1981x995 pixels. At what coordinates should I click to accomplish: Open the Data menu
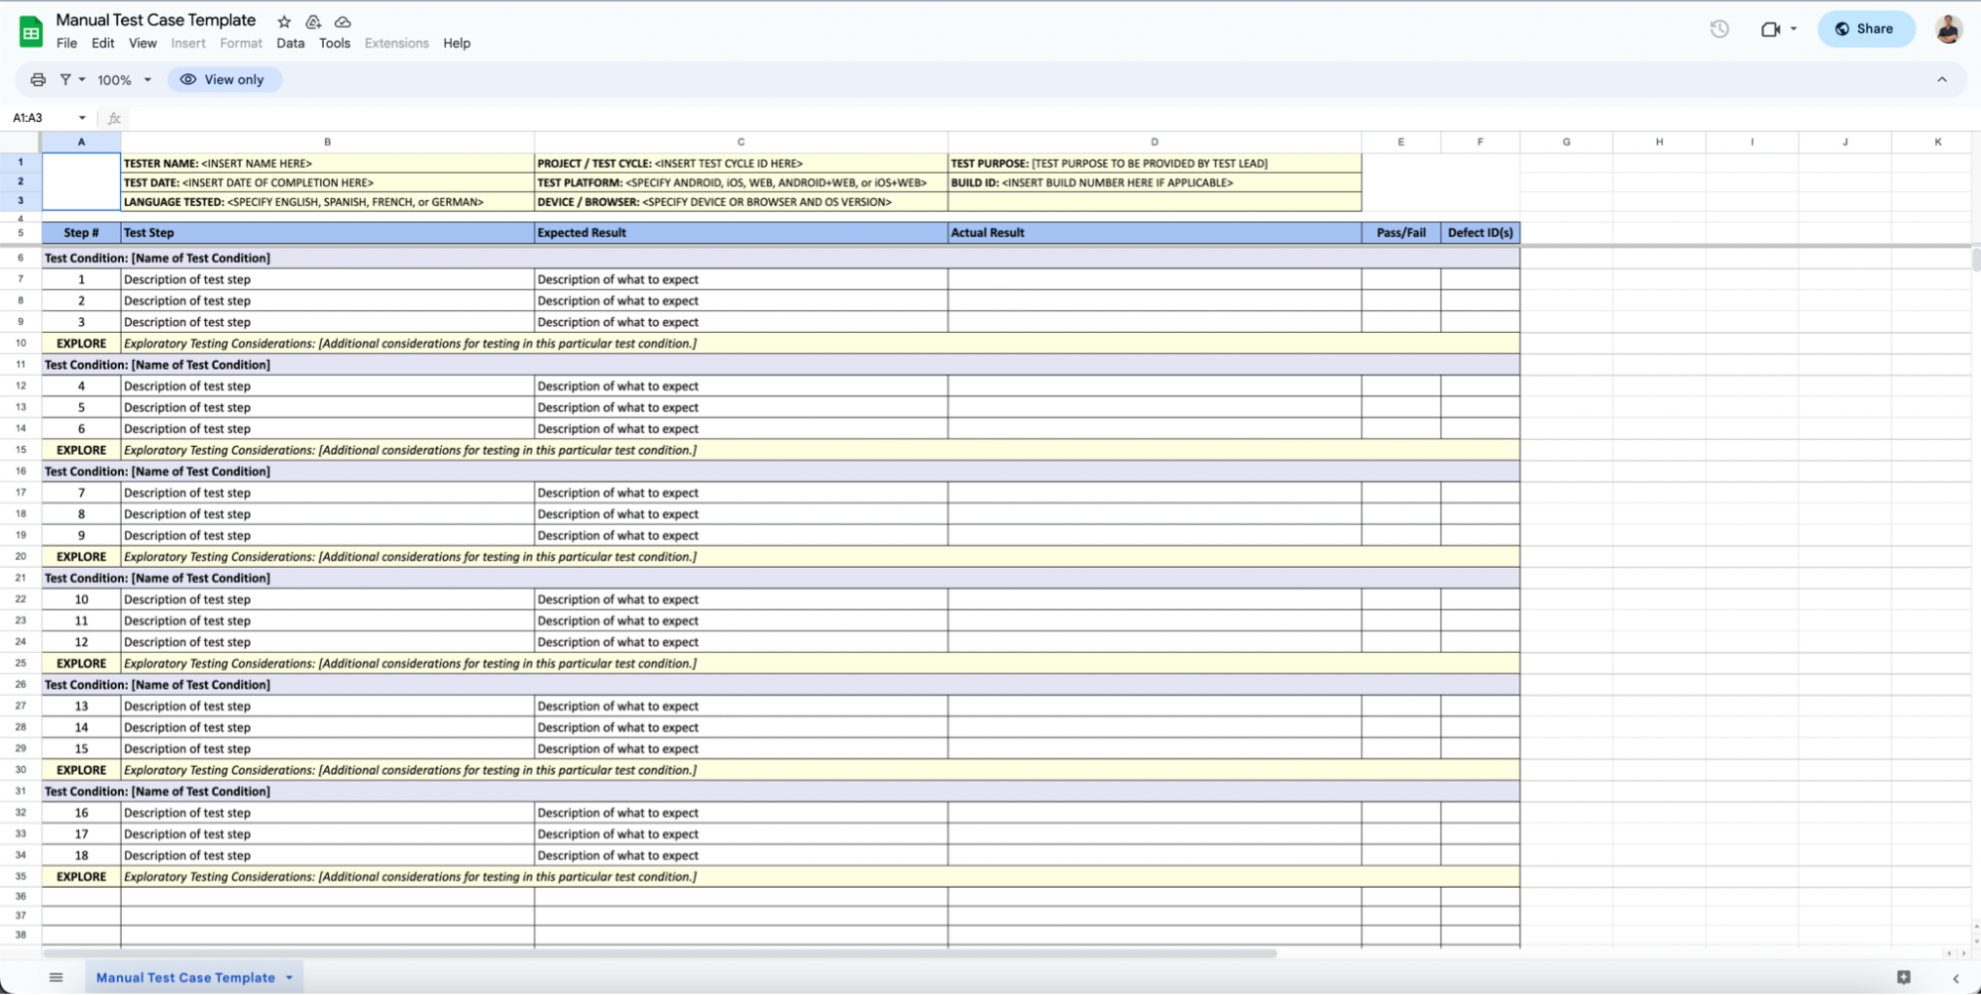[x=289, y=43]
